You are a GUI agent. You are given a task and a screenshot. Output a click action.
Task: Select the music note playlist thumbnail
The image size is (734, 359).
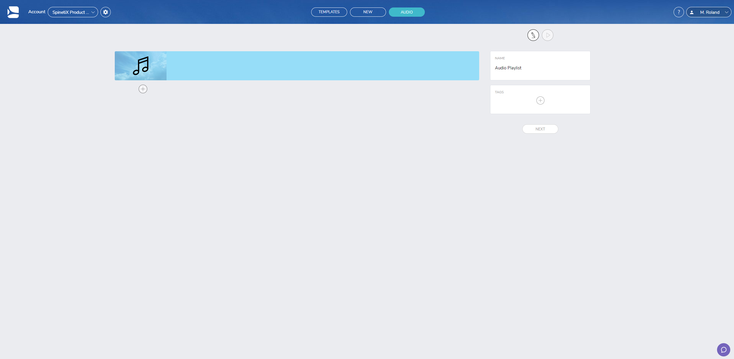coord(141,66)
